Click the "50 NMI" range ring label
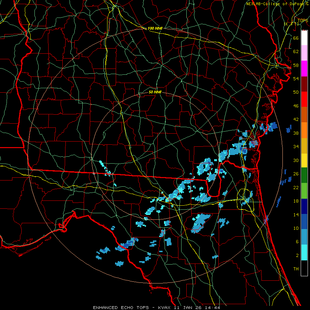This screenshot has height=310, width=310. point(155,92)
